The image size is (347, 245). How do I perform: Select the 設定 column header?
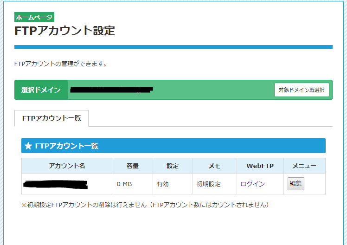(x=173, y=166)
